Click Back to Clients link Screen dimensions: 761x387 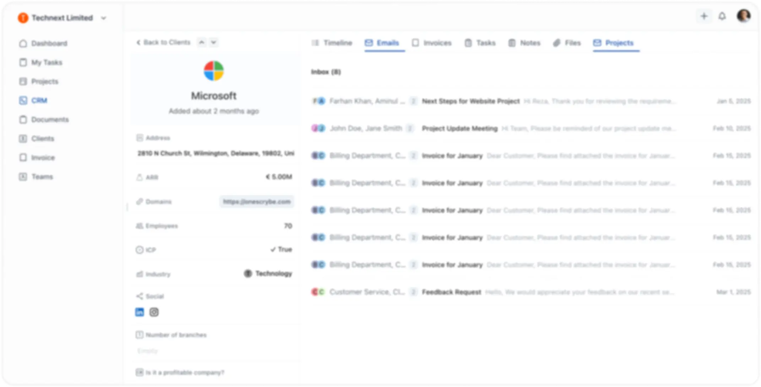pos(164,42)
